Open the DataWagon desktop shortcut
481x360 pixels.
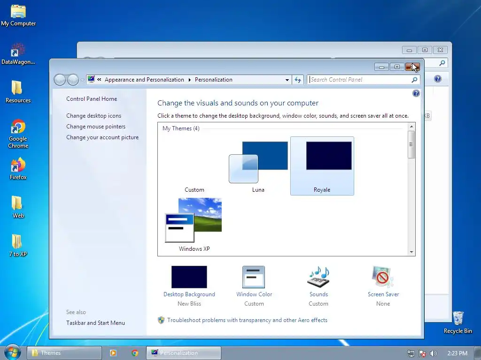click(18, 54)
